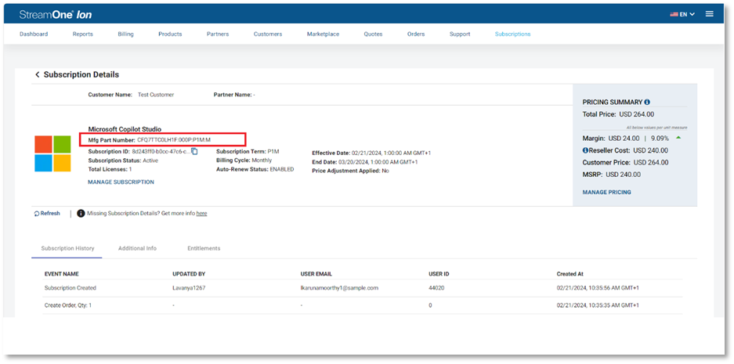Click the Microsoft Copilot Studio product title

click(x=125, y=129)
